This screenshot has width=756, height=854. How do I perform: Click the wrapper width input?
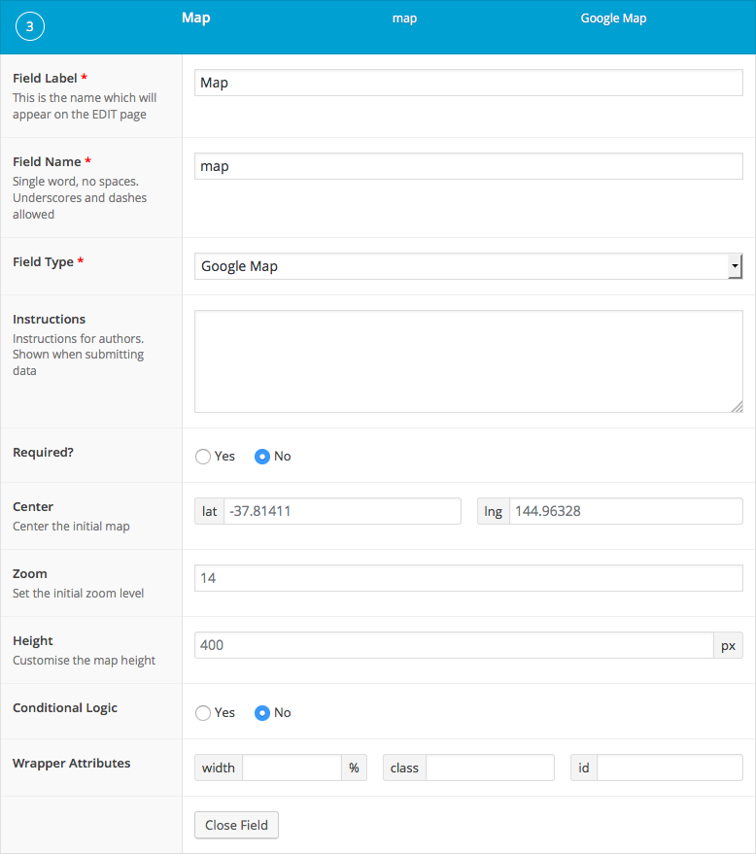tap(292, 769)
